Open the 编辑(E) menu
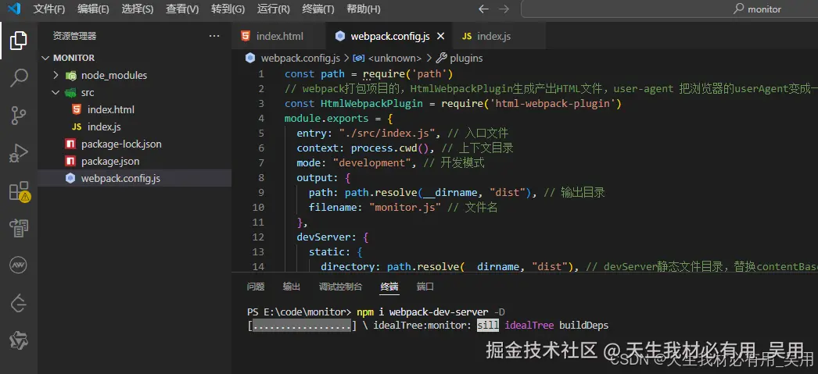Screen dimensions: 818x374 click(93, 9)
